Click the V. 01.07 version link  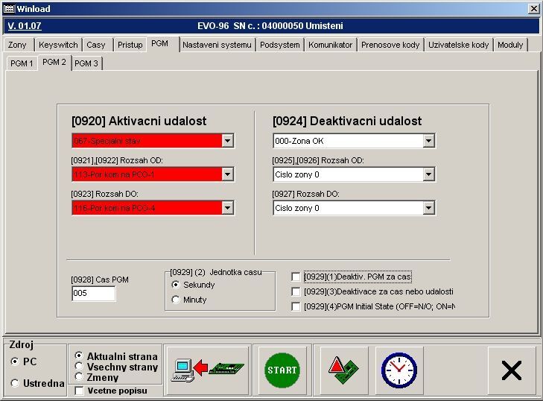[x=25, y=26]
